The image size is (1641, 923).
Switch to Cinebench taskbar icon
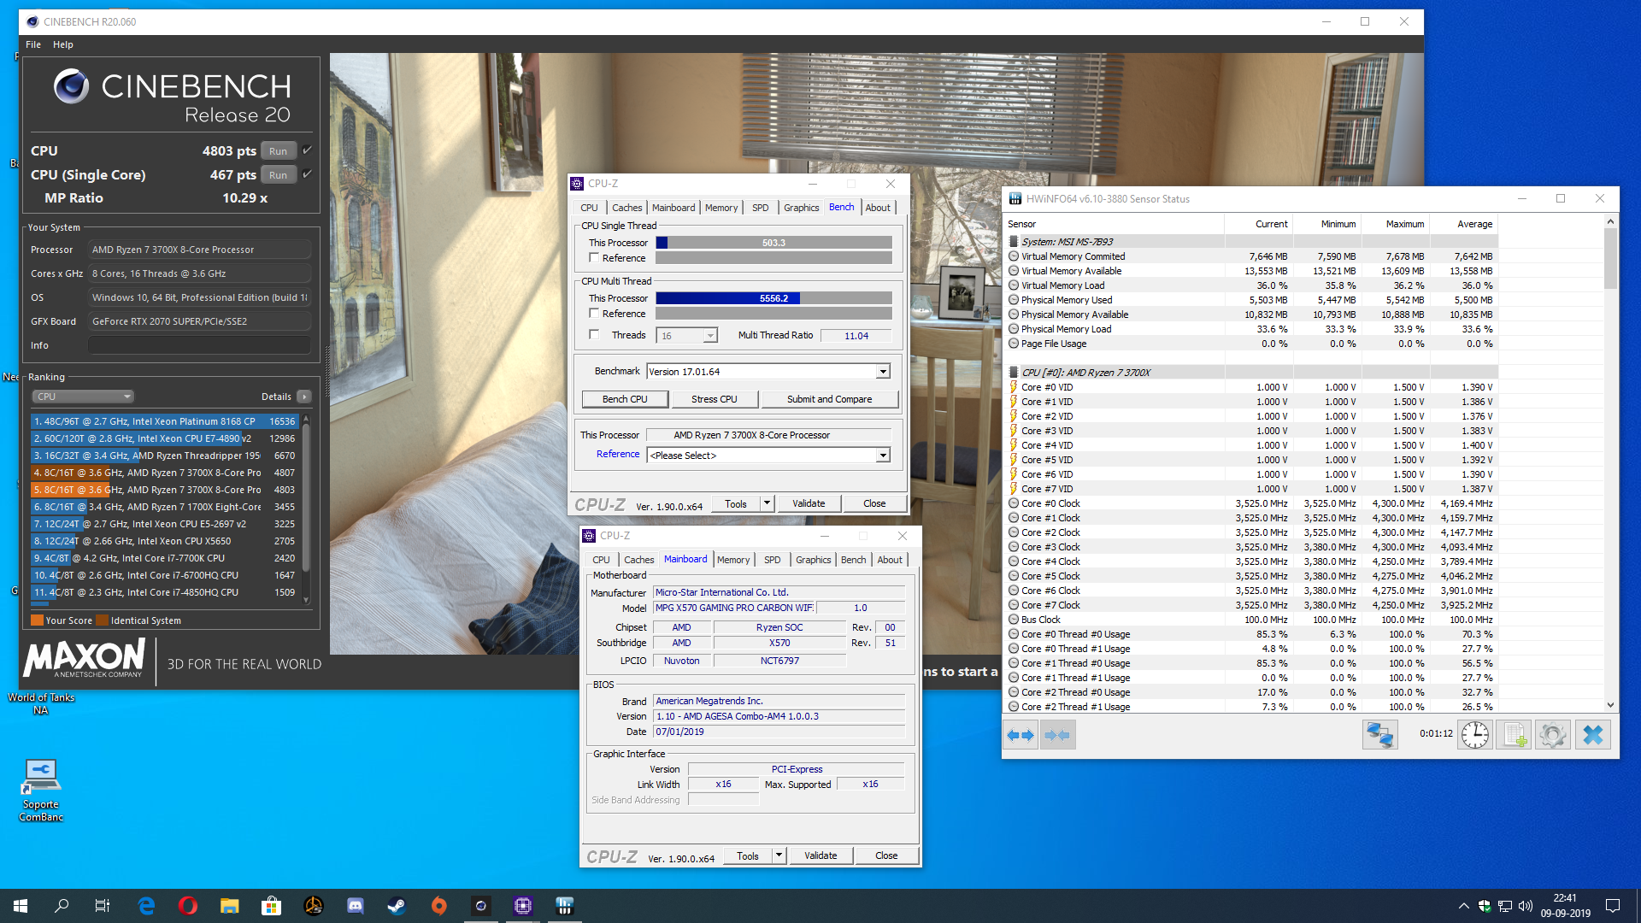[481, 906]
